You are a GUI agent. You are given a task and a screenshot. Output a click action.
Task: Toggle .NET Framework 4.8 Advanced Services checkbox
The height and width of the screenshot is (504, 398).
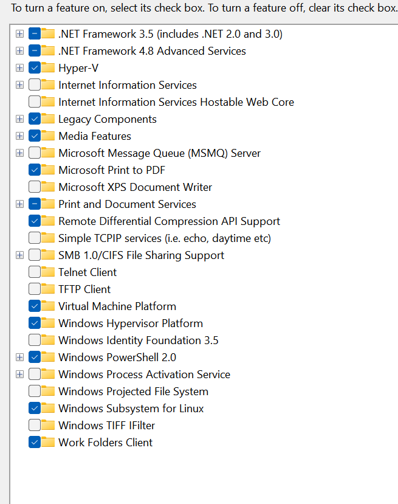(35, 51)
